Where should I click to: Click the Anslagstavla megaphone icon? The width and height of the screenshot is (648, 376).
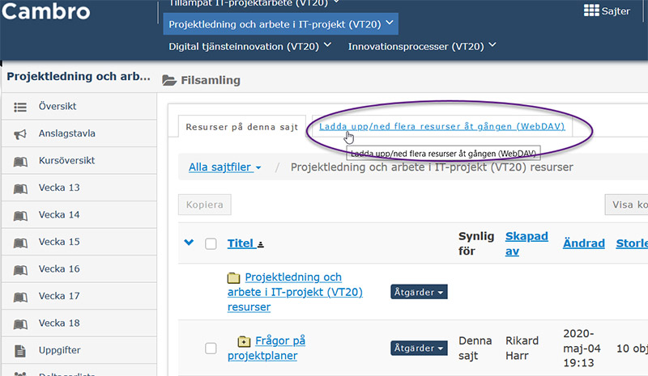pyautogui.click(x=20, y=134)
